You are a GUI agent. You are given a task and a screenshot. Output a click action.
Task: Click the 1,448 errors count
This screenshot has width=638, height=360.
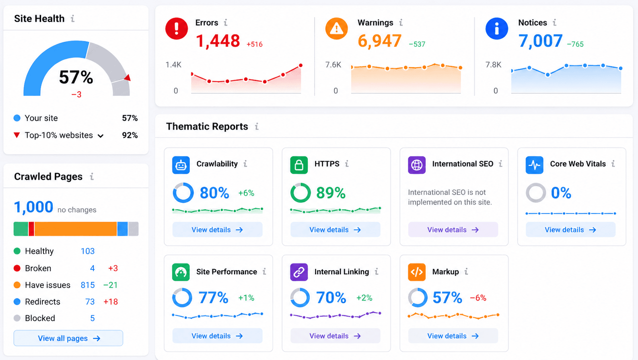218,41
